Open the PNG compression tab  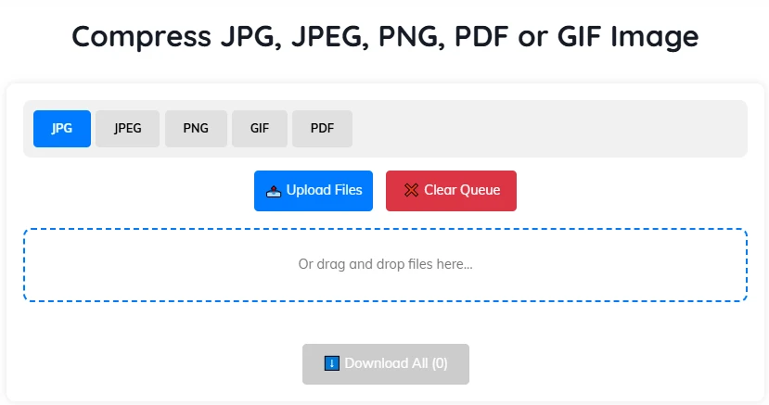click(196, 129)
